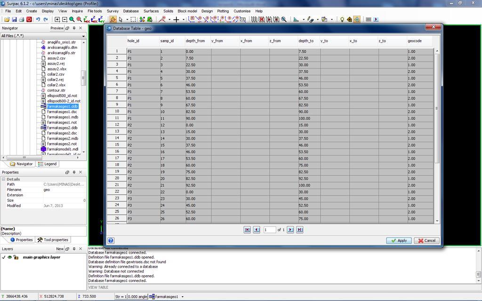The image size is (482, 301).
Task: Click the page number input field
Action: [x=270, y=230]
